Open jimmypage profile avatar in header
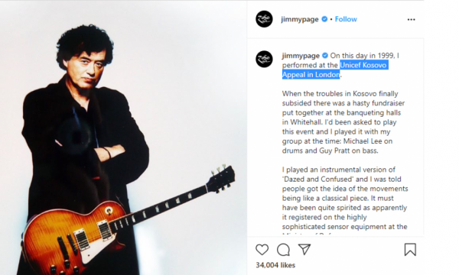Screen dimensions: 459x275 265,19
